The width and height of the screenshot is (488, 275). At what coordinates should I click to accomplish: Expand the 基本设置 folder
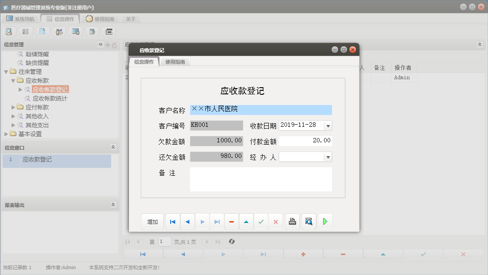click(6, 134)
